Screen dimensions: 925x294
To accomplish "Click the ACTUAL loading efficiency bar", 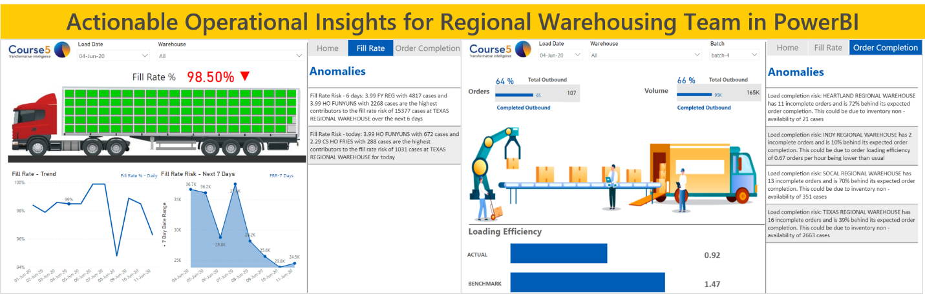I will [x=558, y=253].
